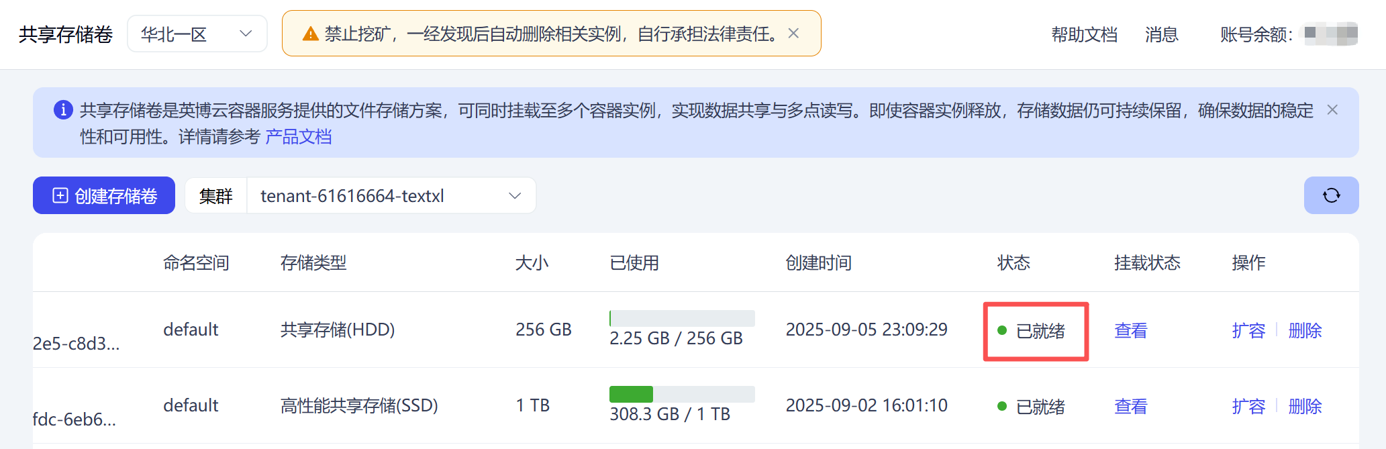Image resolution: width=1386 pixels, height=449 pixels.
Task: Dismiss the mining prohibition warning banner
Action: (793, 34)
